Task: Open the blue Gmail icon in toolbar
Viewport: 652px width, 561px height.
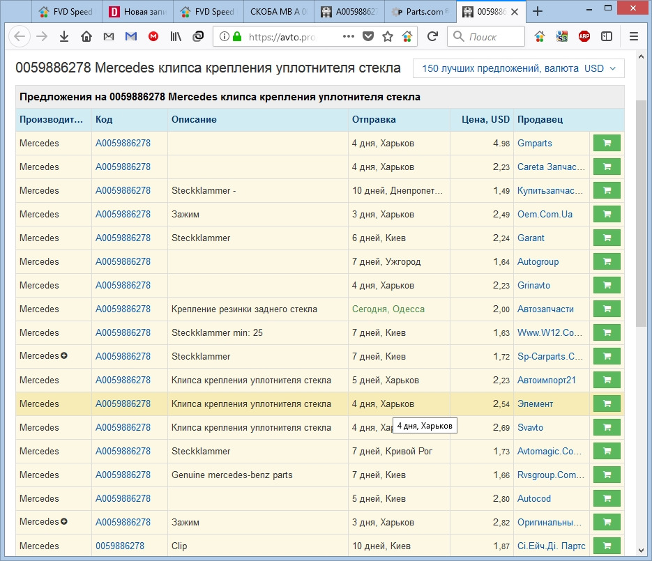Action: click(x=131, y=36)
